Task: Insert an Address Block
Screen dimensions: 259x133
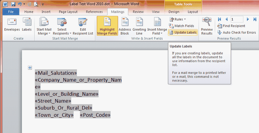Action: [x=125, y=26]
